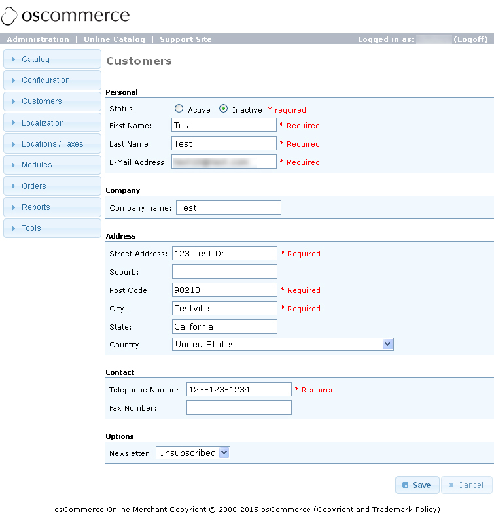Screen dimensions: 494x520
Task: Expand the Customers sidebar section
Action: [x=41, y=101]
